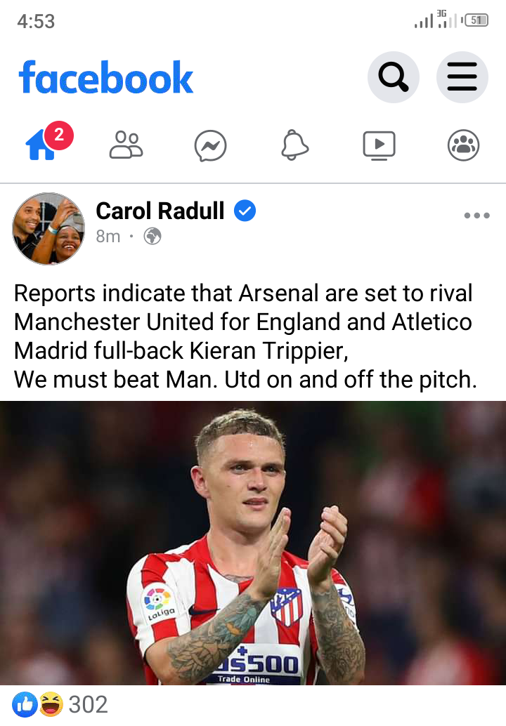This screenshot has width=506, height=726.
Task: Open the Facebook search icon
Action: coord(394,77)
